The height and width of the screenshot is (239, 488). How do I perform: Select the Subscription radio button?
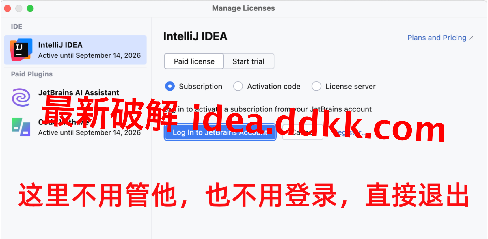[x=170, y=86]
